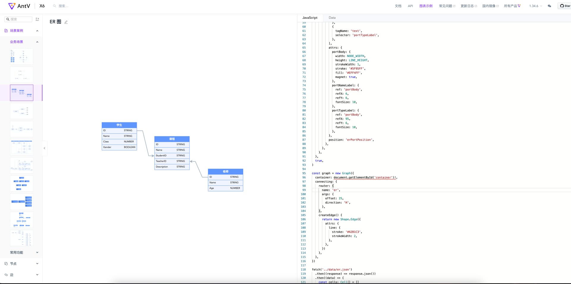This screenshot has width=571, height=284.
Task: Click the edit pencil icon beside ER 图
Action: tap(66, 22)
